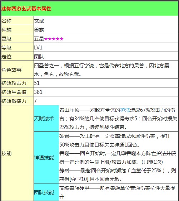Select the 初始生命值 label cell
Image resolution: width=179 pixels, height=201 pixels.
click(18, 92)
